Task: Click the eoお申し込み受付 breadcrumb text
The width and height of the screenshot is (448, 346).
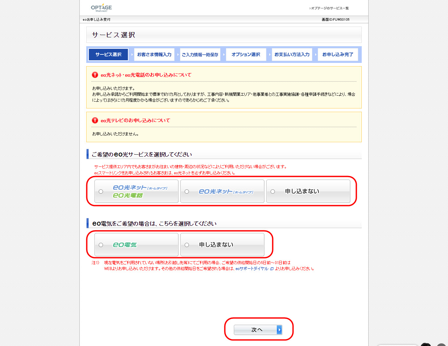Action: pos(96,20)
